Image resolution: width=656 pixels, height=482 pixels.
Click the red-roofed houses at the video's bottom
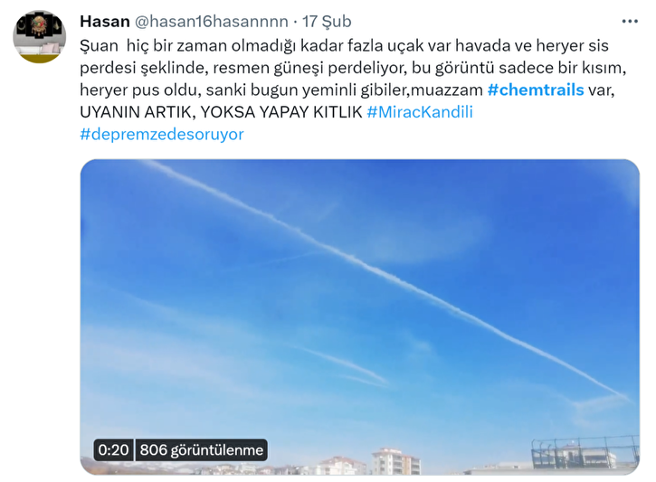pyautogui.click(x=339, y=466)
